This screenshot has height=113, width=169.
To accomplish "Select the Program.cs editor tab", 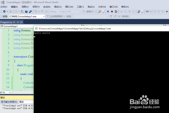I will (x=6, y=22).
